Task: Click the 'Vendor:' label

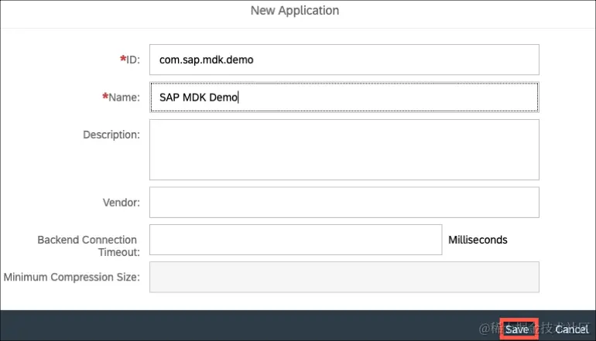Action: 122,203
